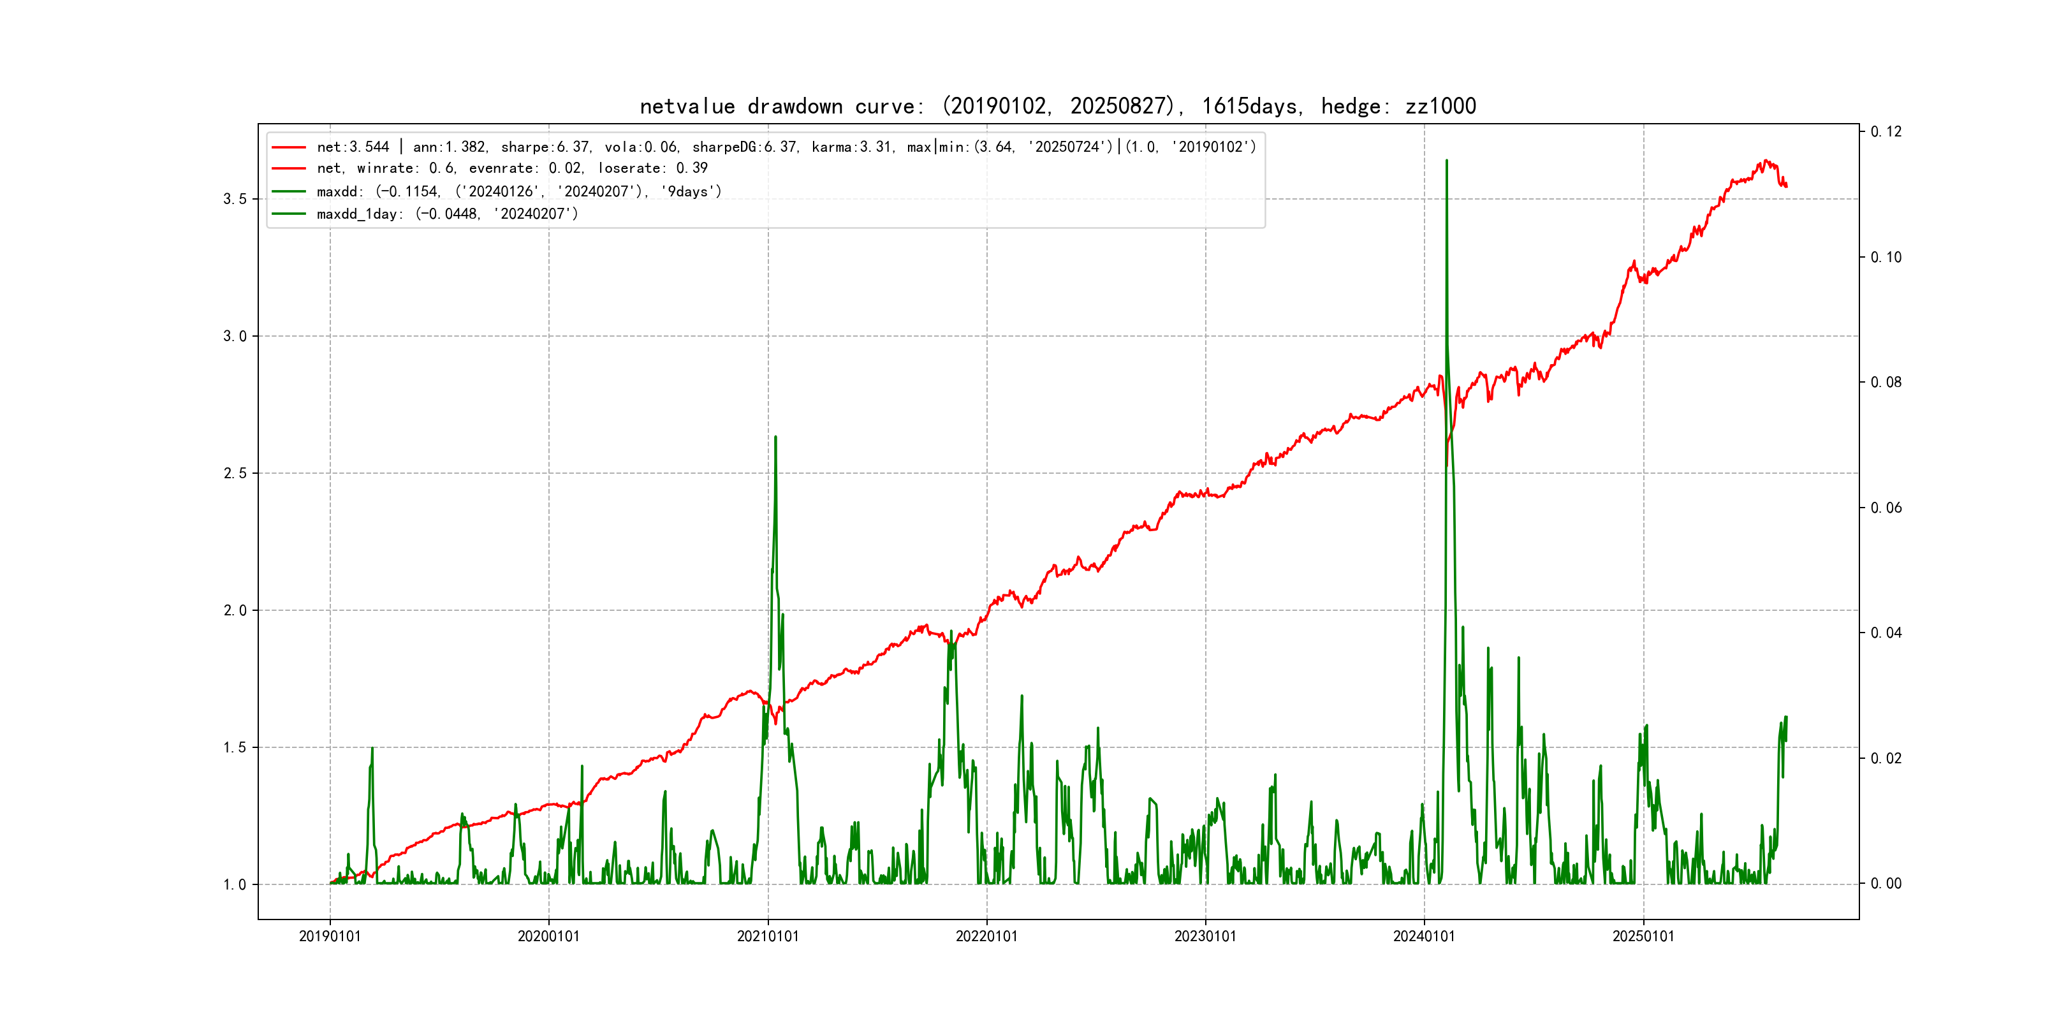The width and height of the screenshot is (2066, 1033).
Task: Click the 0.06 right y-axis tick label
Action: pyautogui.click(x=1886, y=508)
